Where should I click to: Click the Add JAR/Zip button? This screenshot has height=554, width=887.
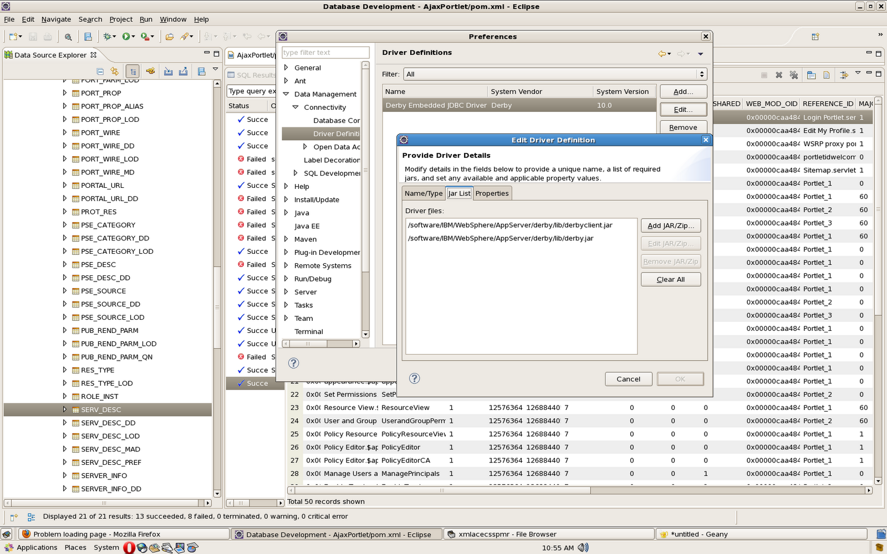(x=670, y=225)
